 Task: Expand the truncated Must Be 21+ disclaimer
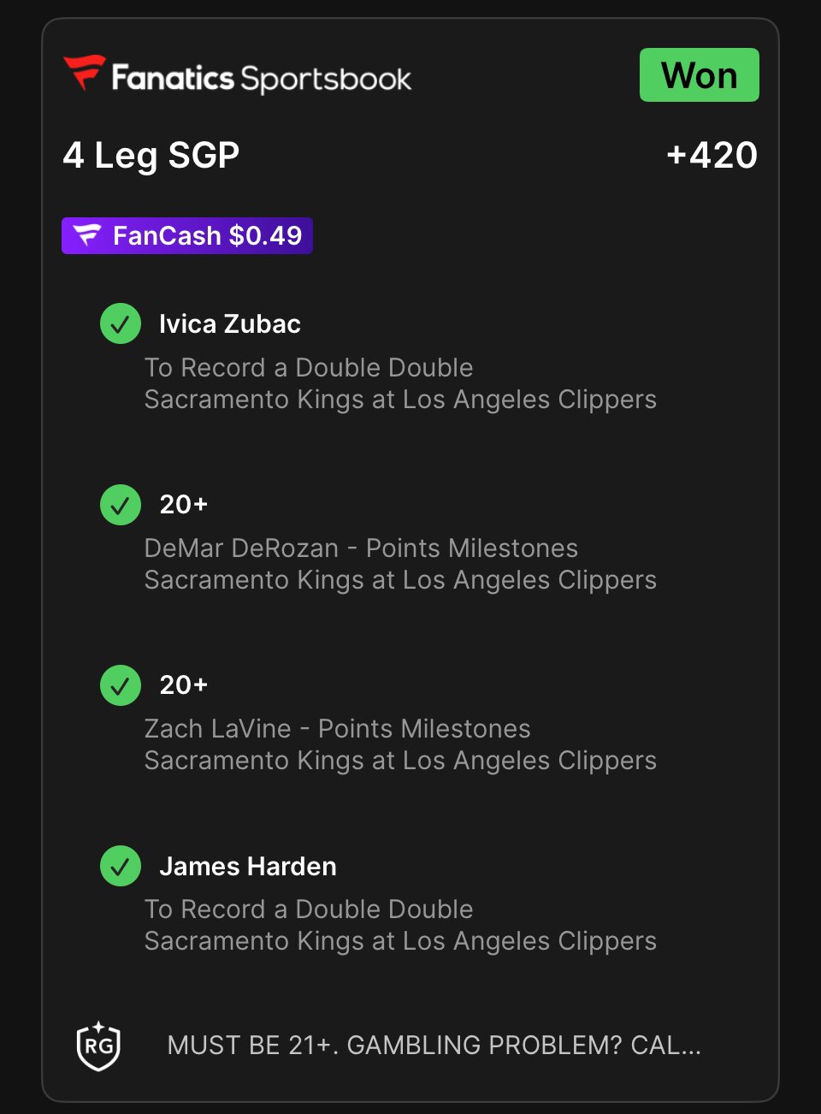(434, 1046)
